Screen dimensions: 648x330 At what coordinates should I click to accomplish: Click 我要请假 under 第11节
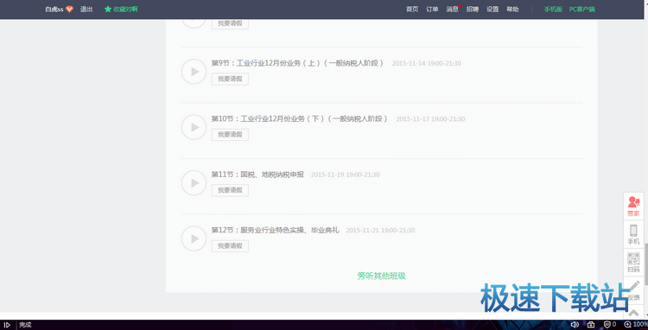tap(230, 190)
